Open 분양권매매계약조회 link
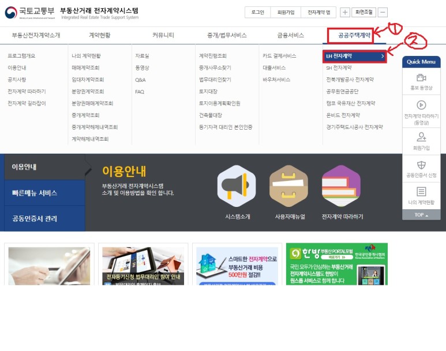 [92, 103]
